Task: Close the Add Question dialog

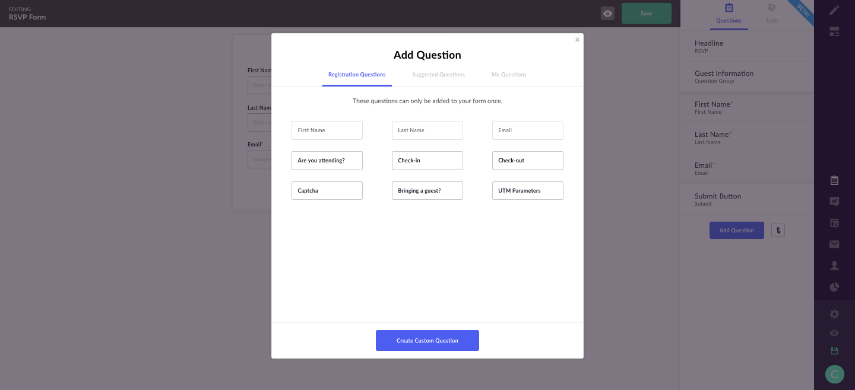Action: click(577, 40)
